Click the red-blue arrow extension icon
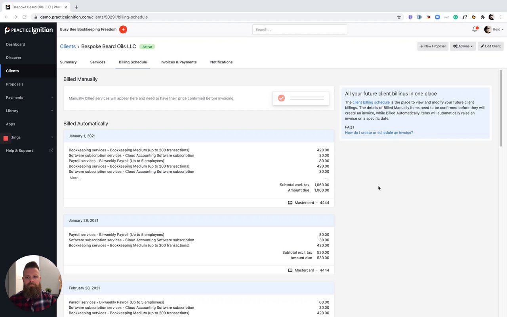 pos(428,17)
